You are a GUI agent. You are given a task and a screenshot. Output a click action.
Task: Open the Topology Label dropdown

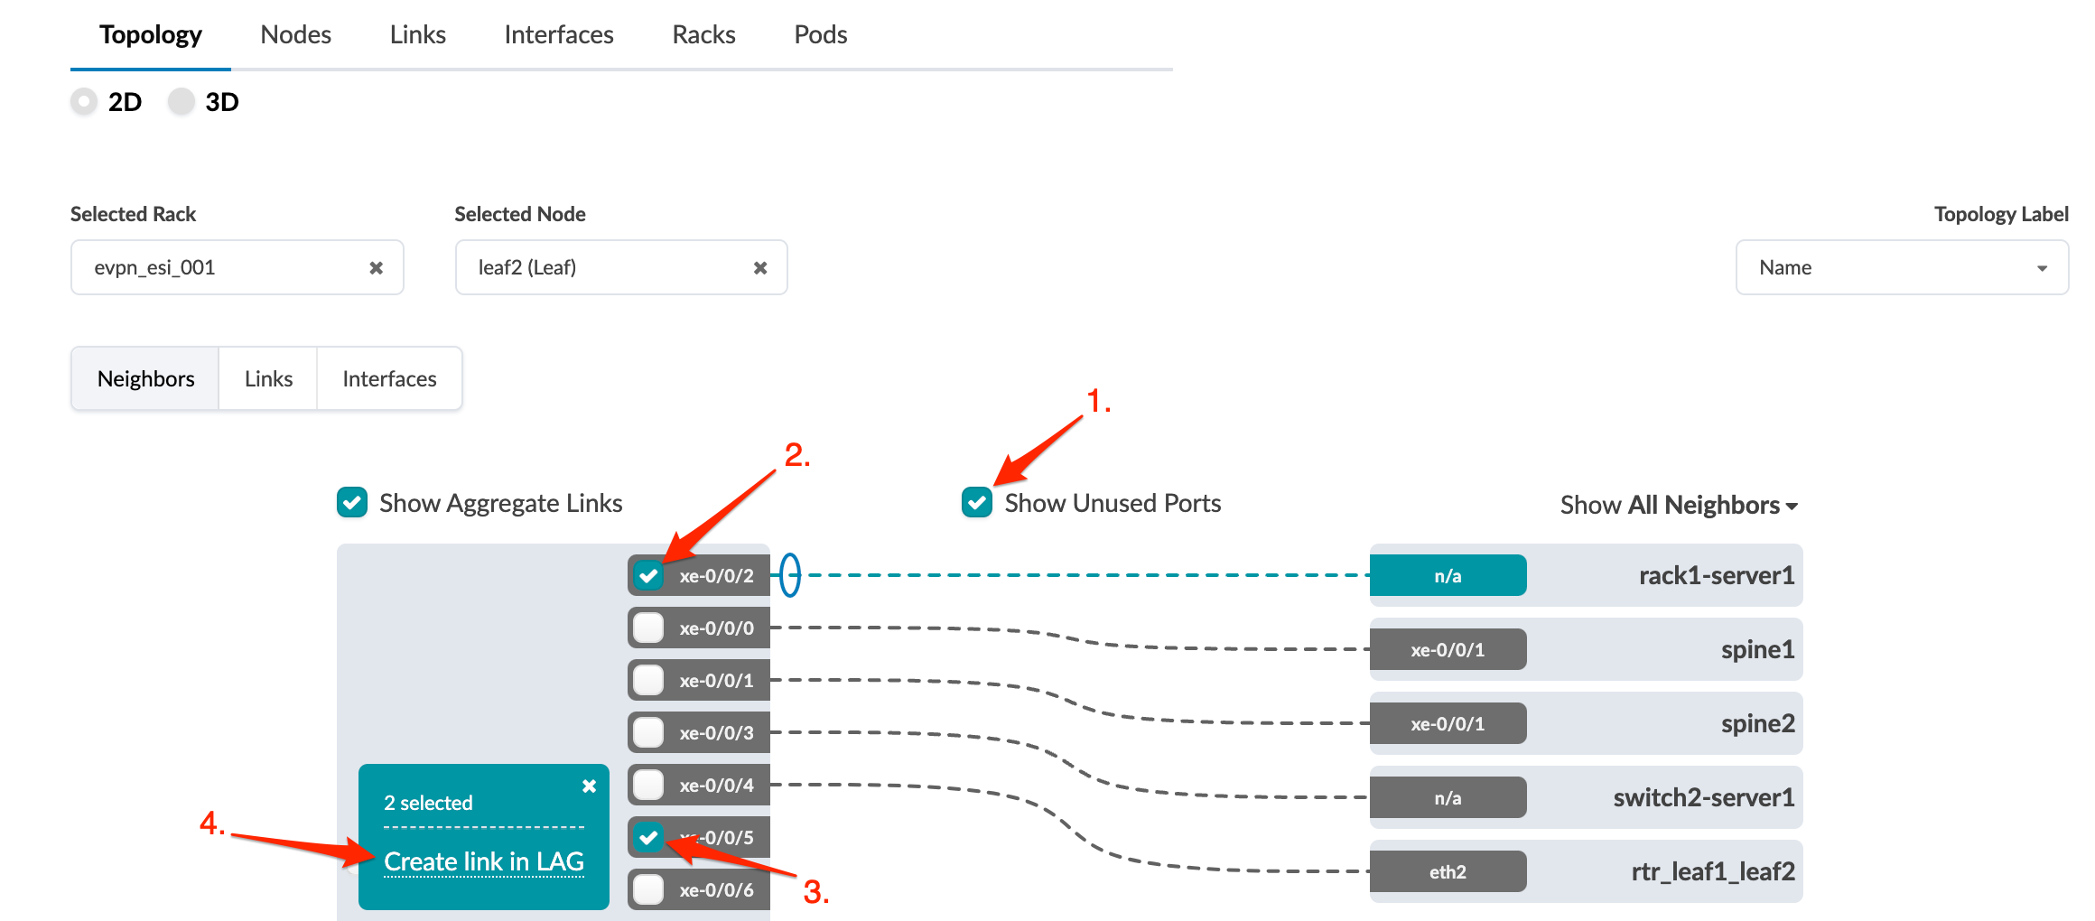pos(1901,268)
